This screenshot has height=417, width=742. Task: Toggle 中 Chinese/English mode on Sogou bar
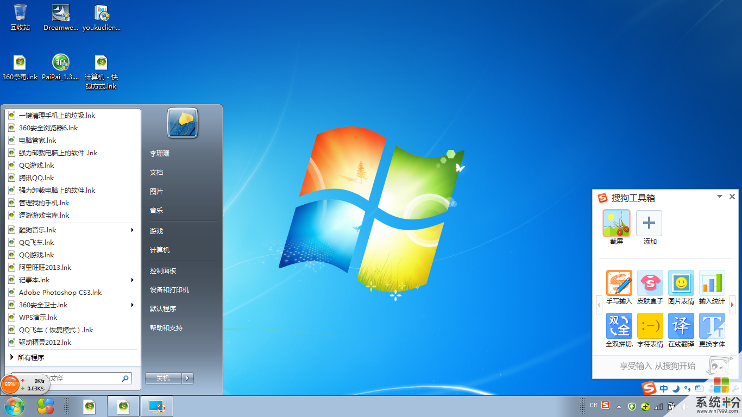click(x=664, y=389)
